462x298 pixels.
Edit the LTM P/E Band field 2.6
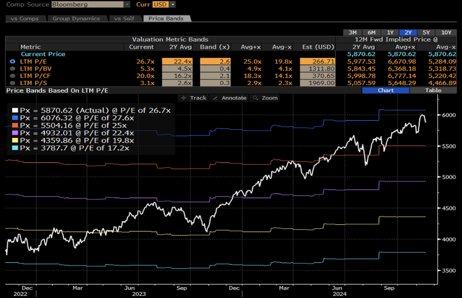[x=215, y=61]
